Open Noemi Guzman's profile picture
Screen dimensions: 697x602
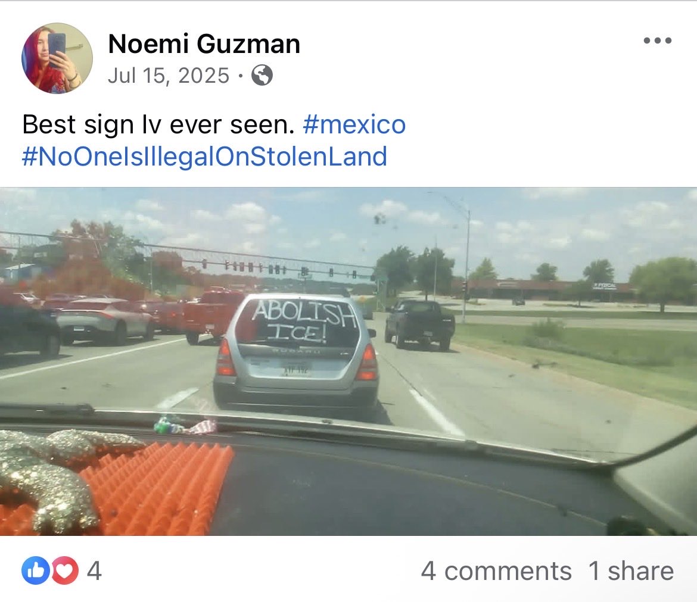point(57,58)
